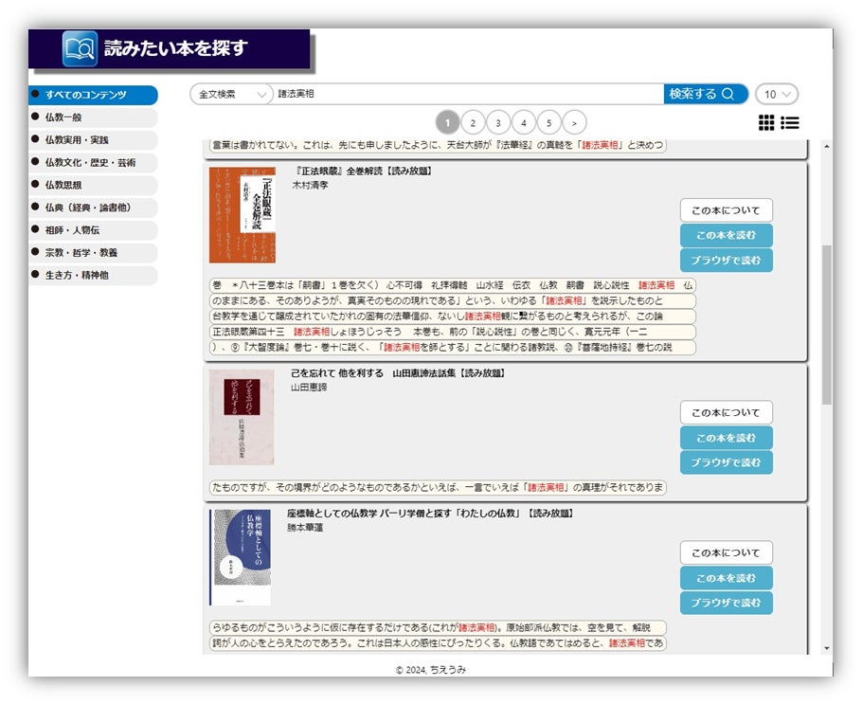Image resolution: width=862 pixels, height=705 pixels.
Task: Click the footer copyright ちえうみ text
Action: point(431,669)
